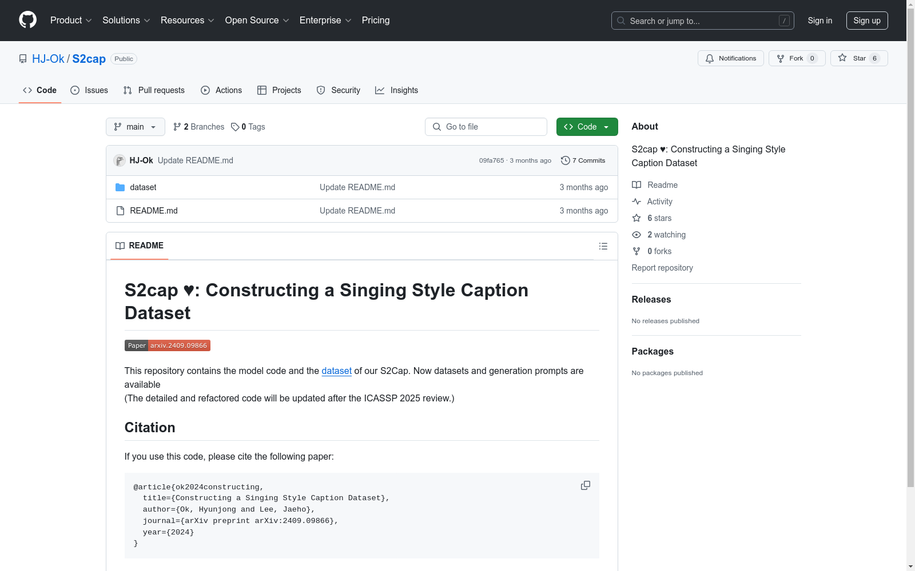Open the Product menu dropdown

71,21
